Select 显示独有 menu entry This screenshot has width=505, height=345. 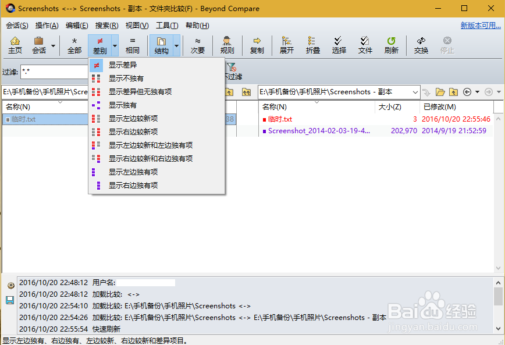[157, 105]
